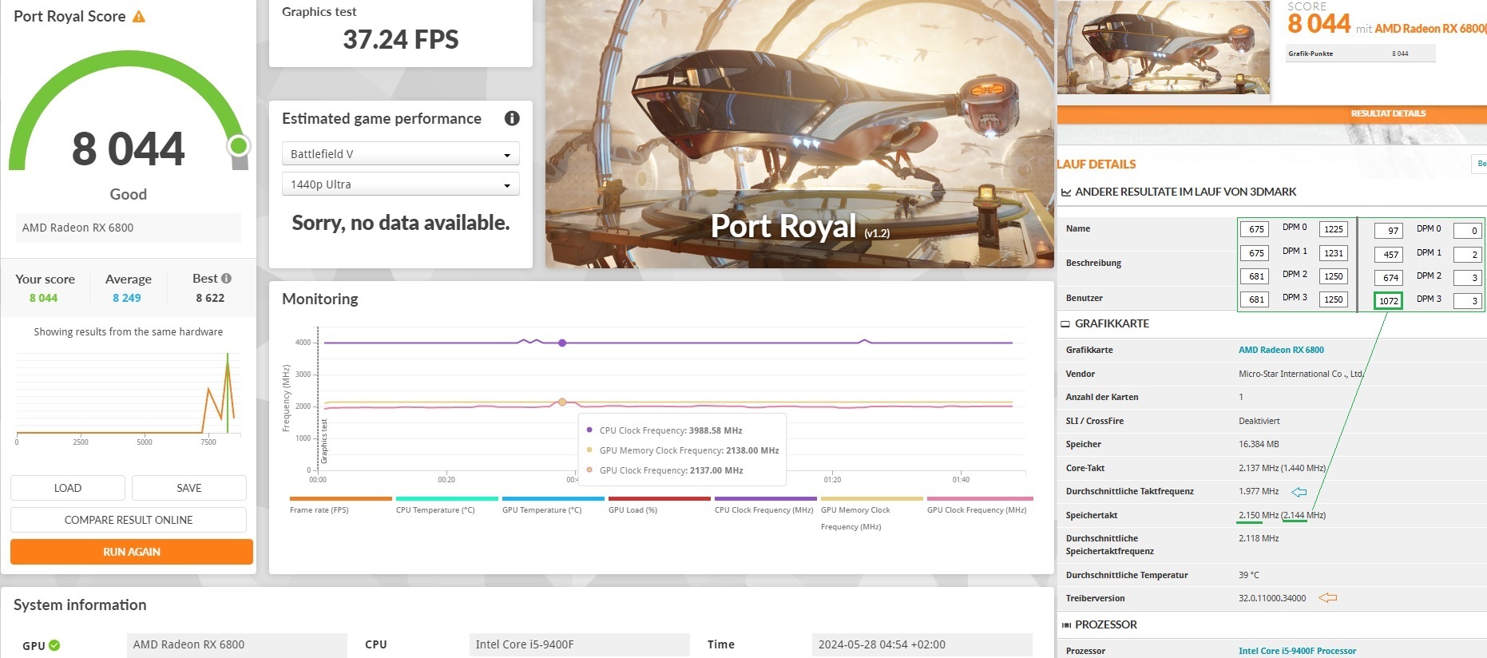1487x658 pixels.
Task: Click the Durchschnittliche Taktfrequenz 1.977 MHz value
Action: [x=1259, y=491]
